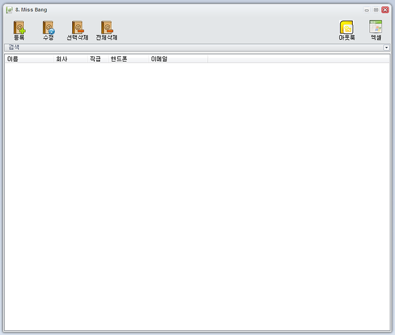Choose 선택삭제 to delete selected contacts
The image size is (395, 335).
pyautogui.click(x=77, y=31)
